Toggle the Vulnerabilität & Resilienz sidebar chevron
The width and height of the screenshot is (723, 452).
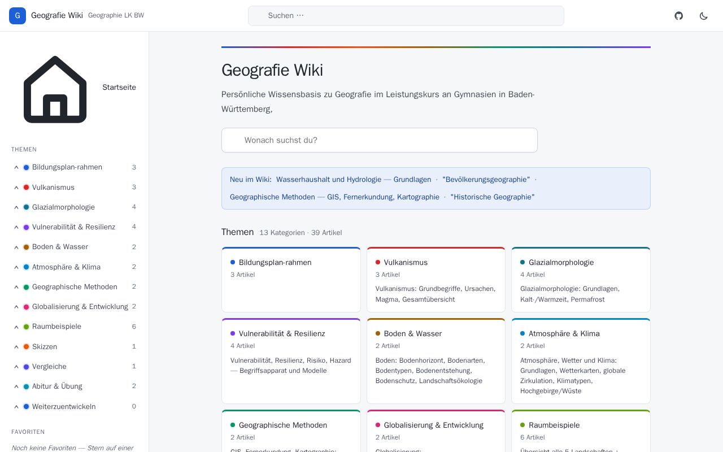16,227
